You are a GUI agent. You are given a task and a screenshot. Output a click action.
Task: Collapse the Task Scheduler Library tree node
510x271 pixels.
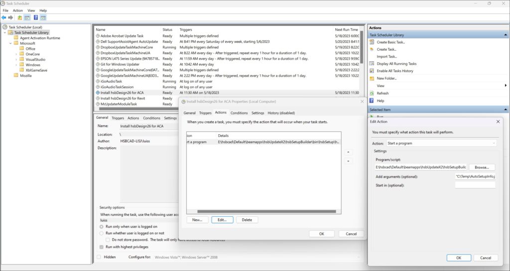coord(5,32)
